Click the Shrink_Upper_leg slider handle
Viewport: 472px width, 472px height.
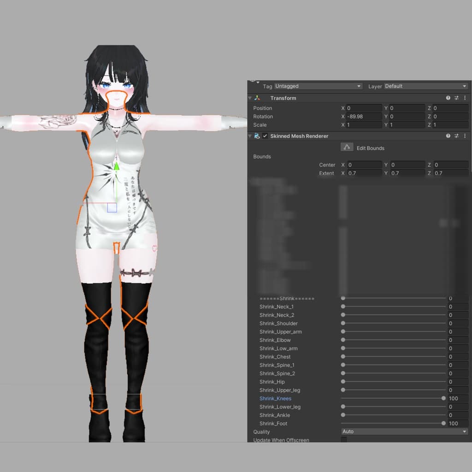click(343, 390)
